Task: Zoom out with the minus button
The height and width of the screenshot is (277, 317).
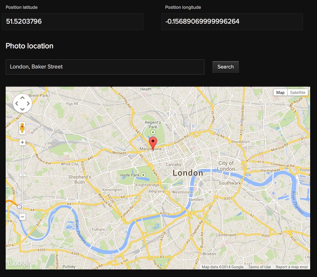Action: pyautogui.click(x=23, y=217)
